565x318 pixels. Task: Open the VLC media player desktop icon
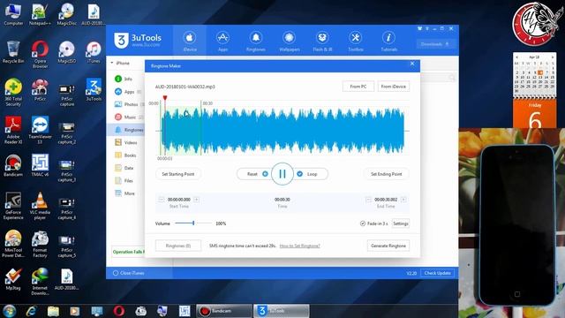coord(40,206)
